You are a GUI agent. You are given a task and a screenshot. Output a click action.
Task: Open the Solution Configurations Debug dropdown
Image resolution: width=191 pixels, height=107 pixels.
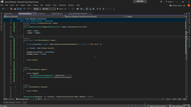tap(37, 9)
